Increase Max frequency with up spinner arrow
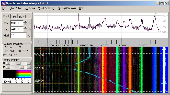 [x=25, y=28]
